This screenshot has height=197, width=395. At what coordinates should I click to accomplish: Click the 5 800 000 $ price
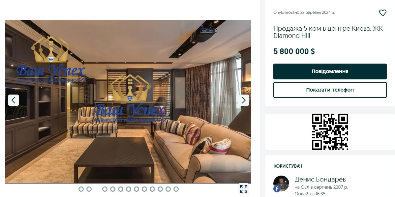(x=294, y=51)
